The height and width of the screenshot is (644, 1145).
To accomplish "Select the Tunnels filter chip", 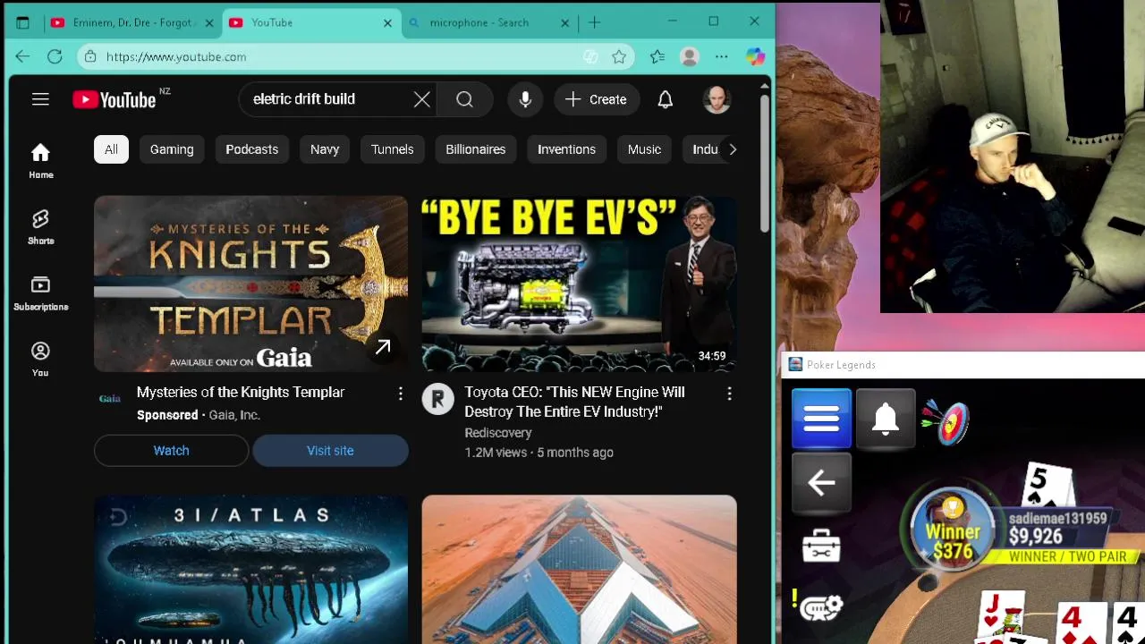I will [x=393, y=149].
